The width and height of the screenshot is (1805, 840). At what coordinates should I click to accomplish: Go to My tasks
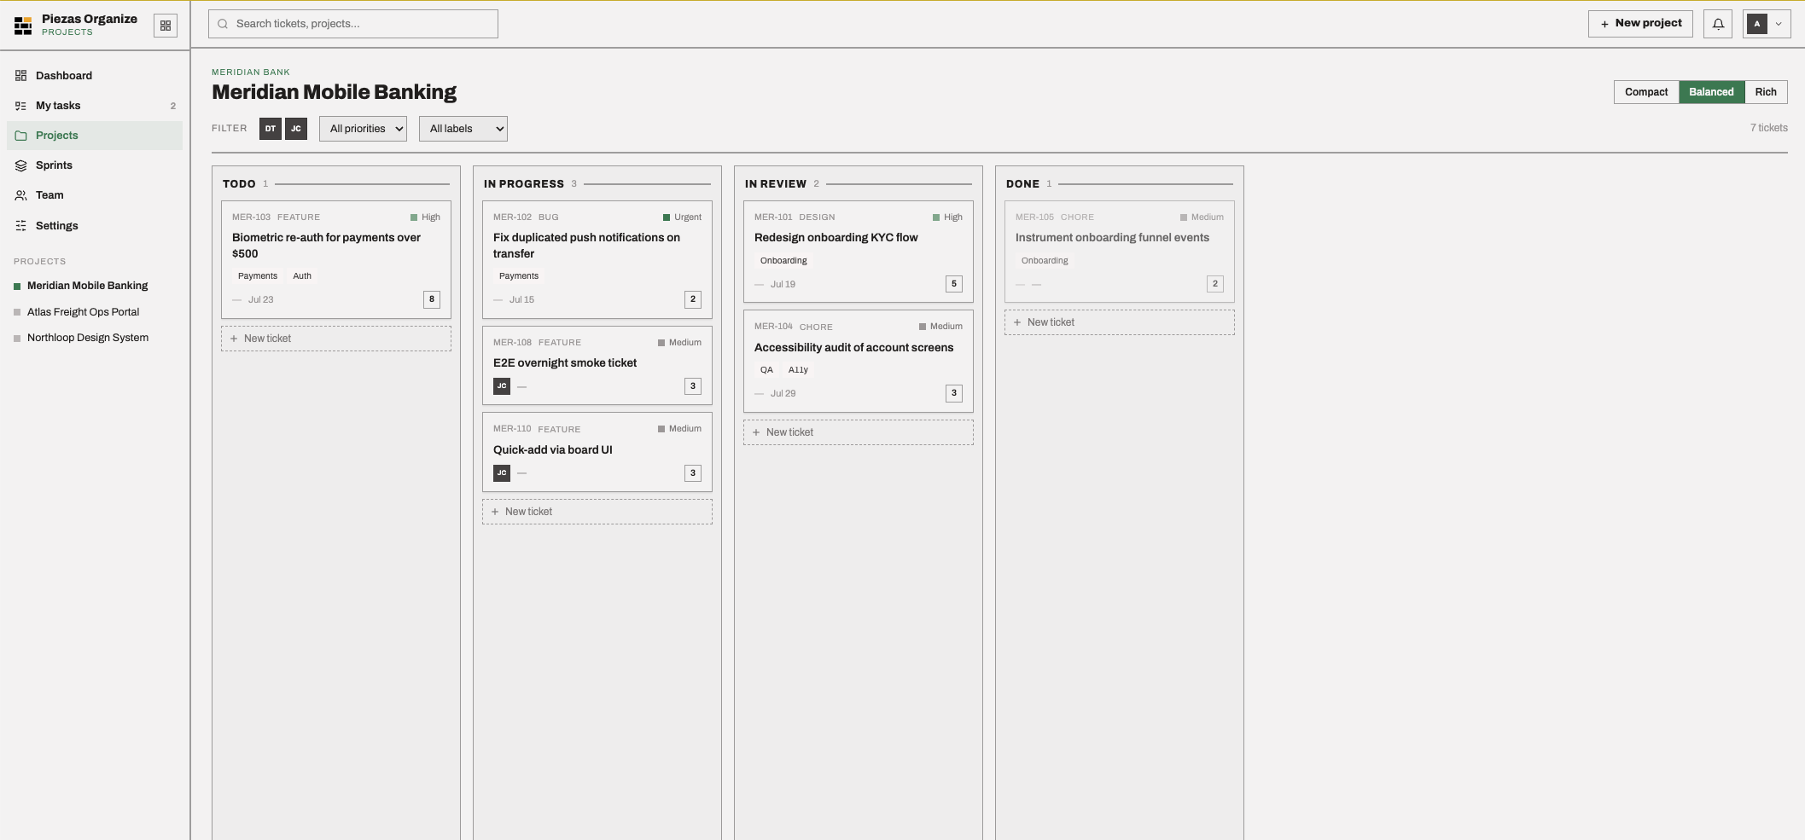(x=95, y=106)
